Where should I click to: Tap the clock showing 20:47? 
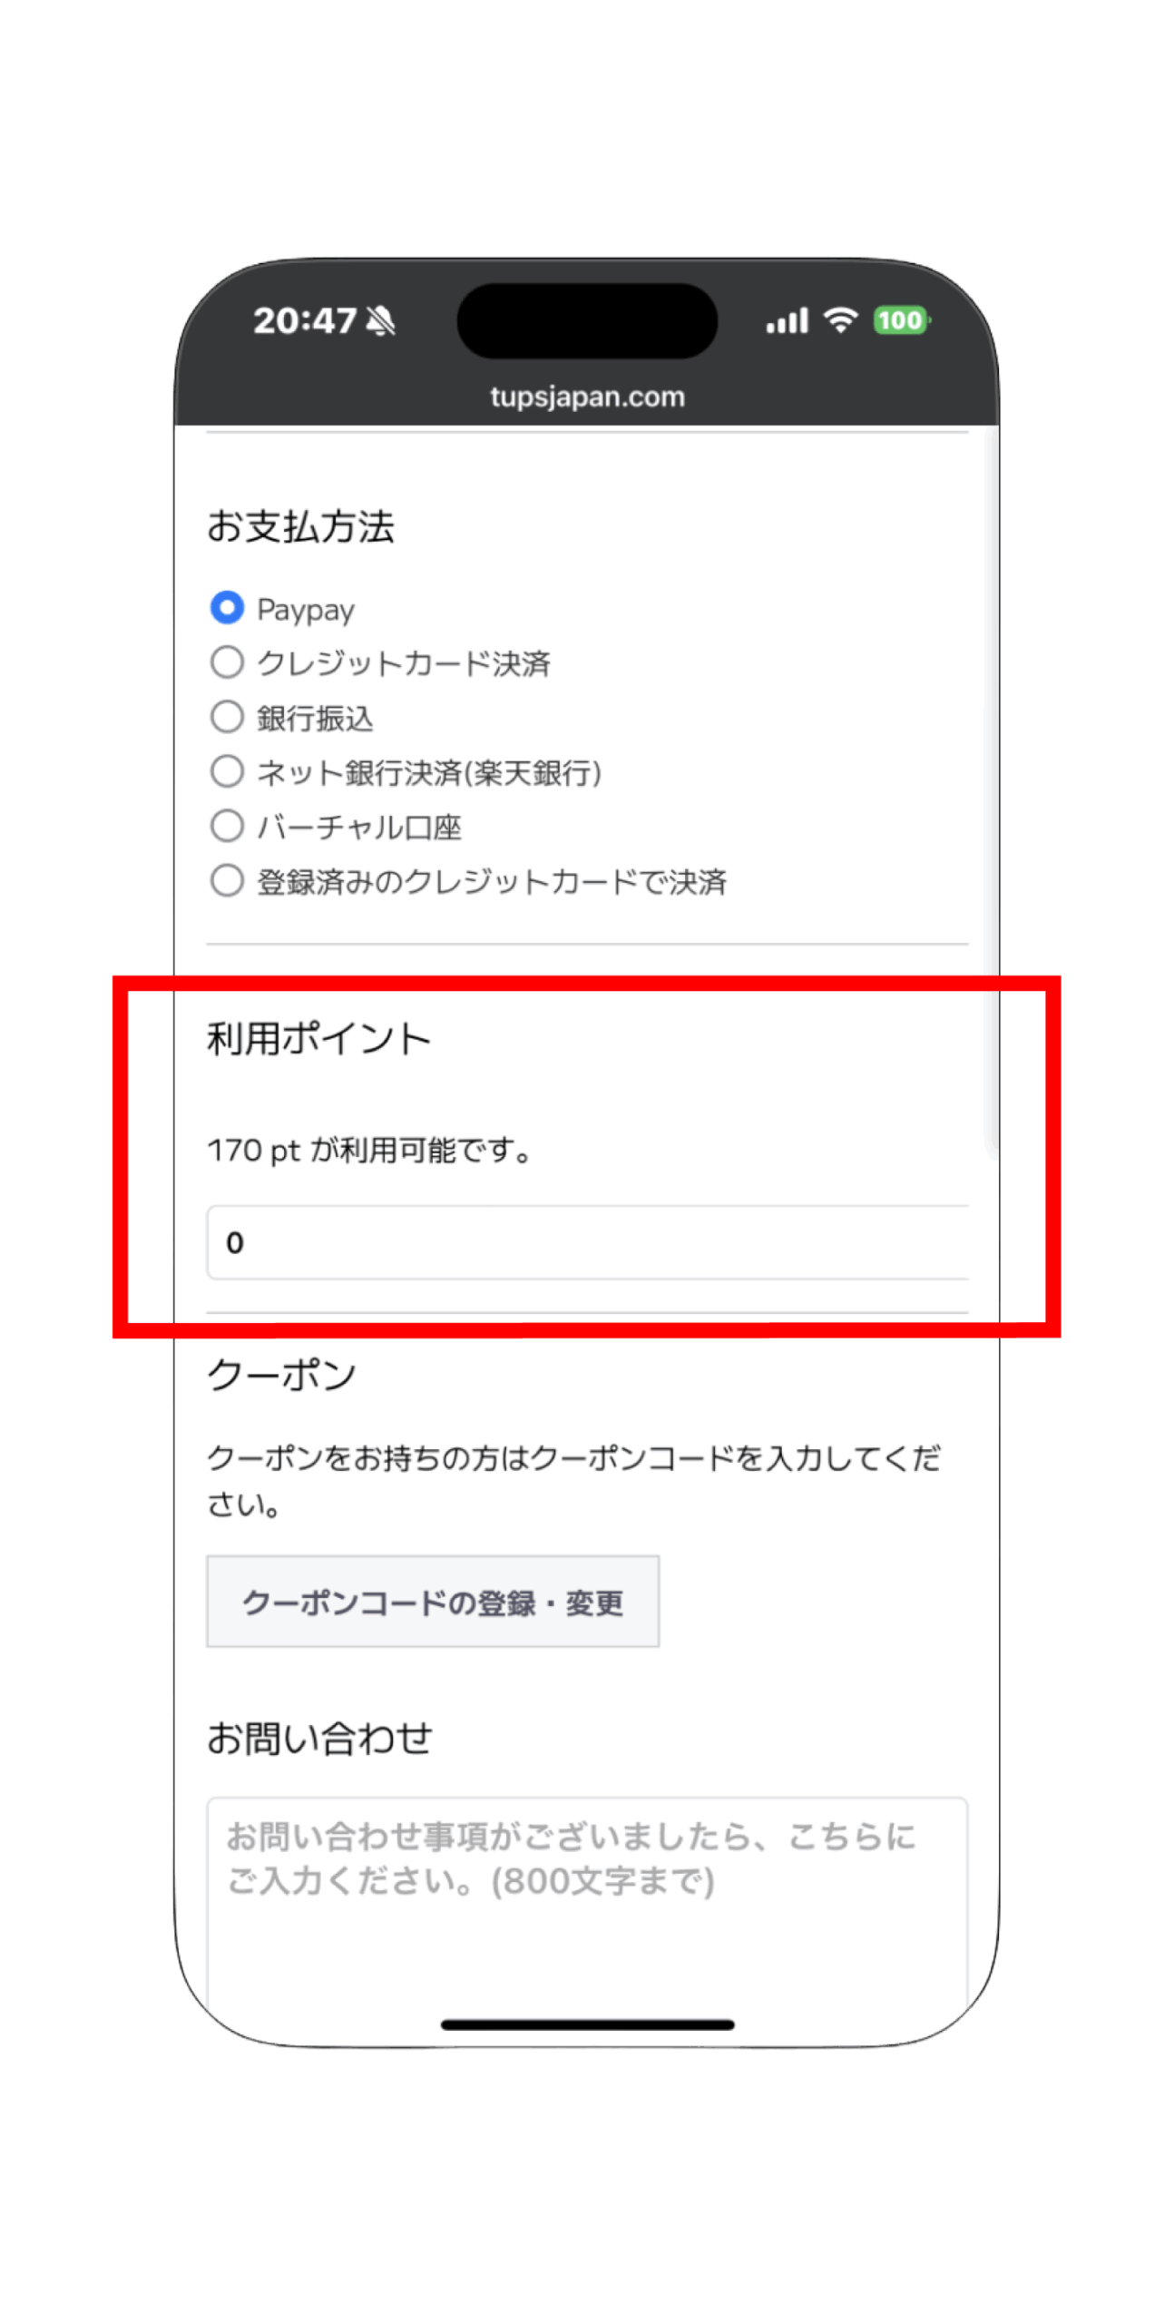304,319
